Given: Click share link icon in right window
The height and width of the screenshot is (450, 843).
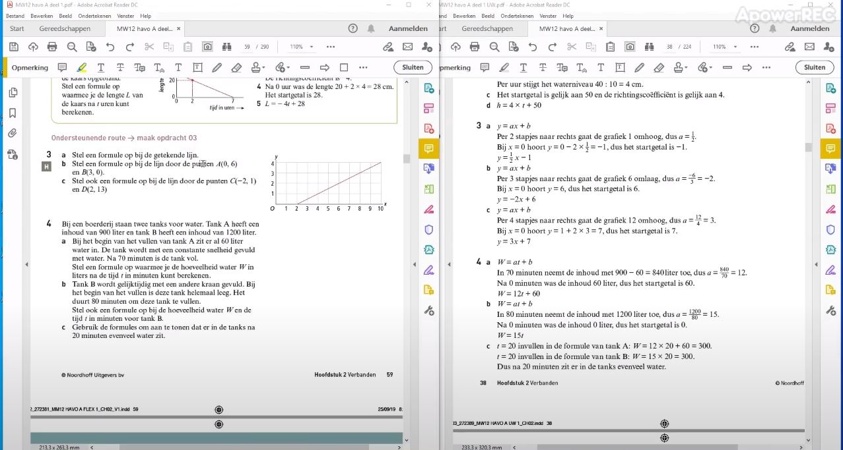Looking at the screenshot, I should 790,47.
